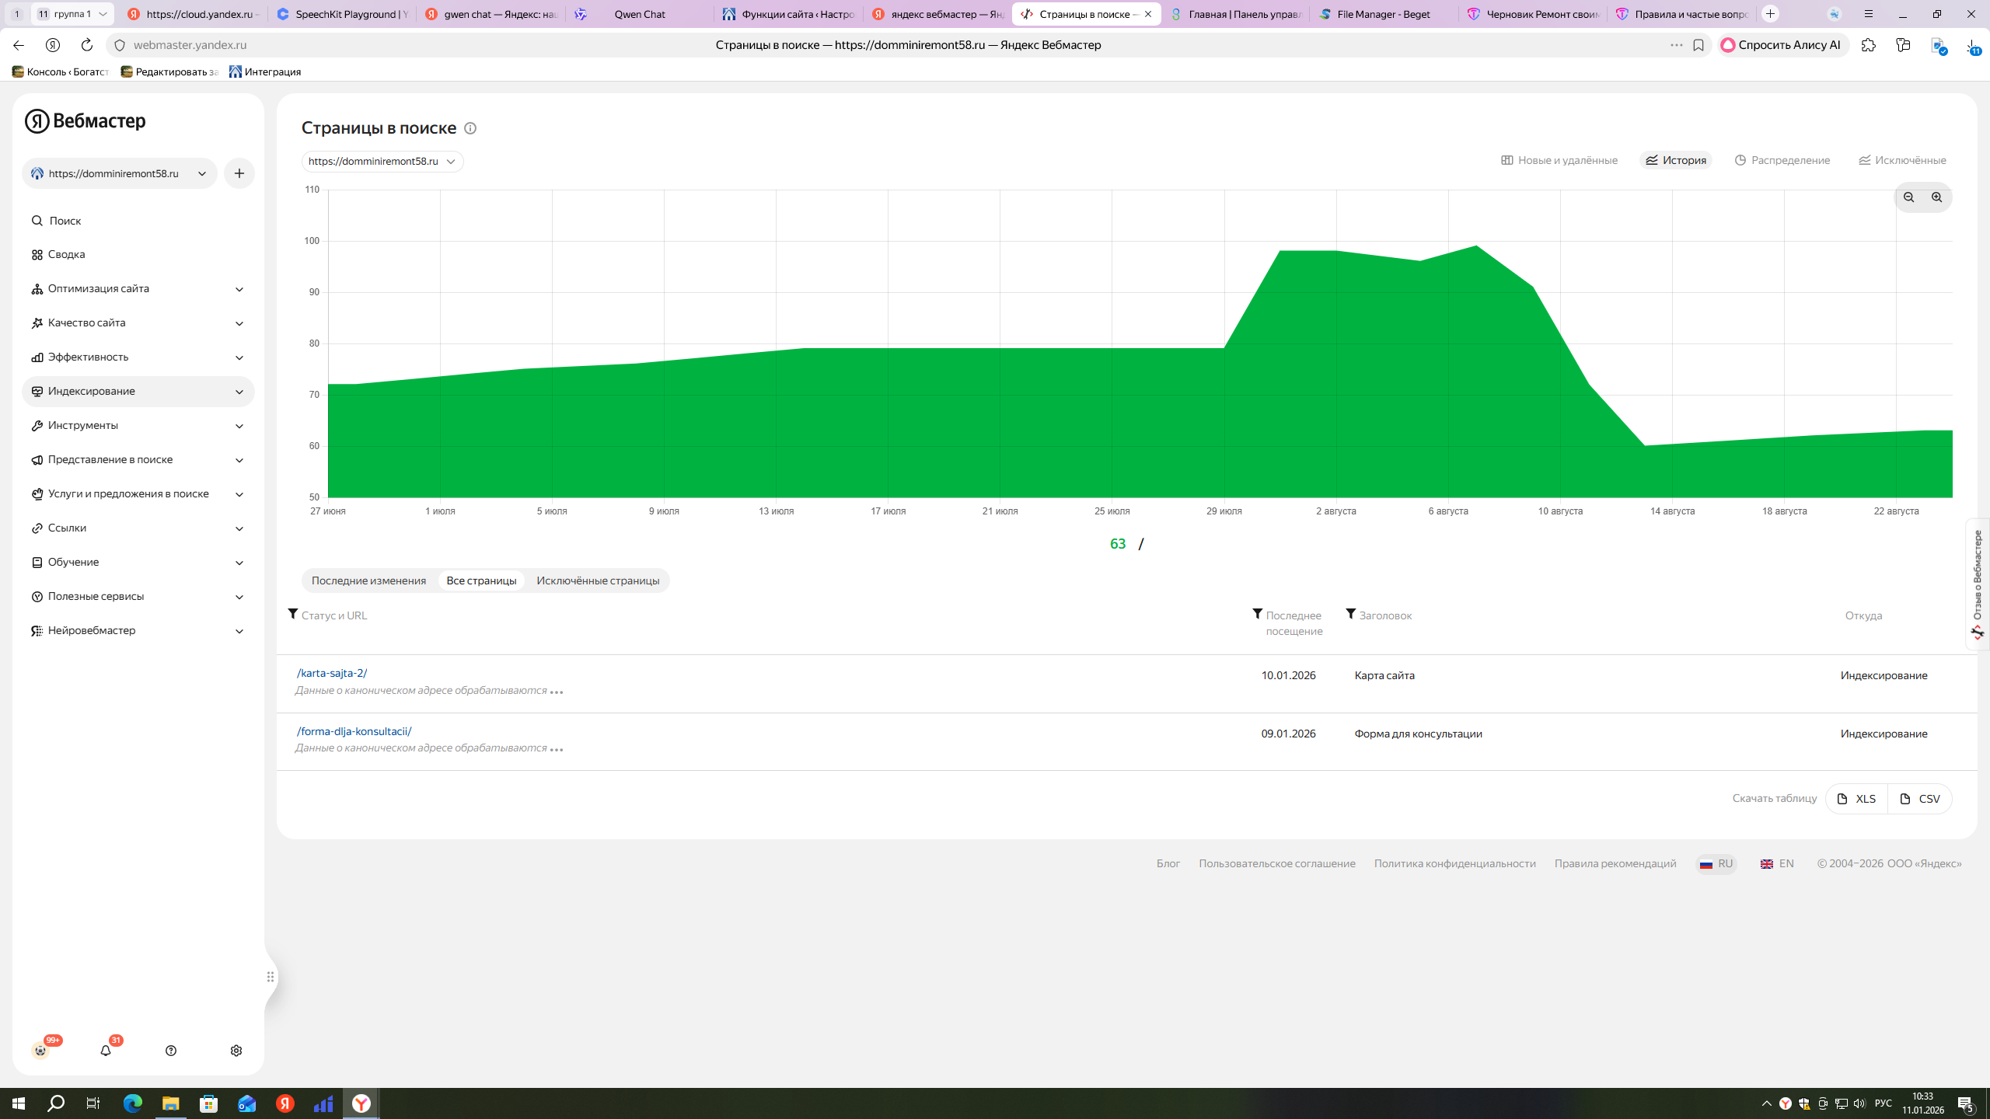
Task: Click the chart zoom out magnifier icon
Action: pyautogui.click(x=1908, y=197)
